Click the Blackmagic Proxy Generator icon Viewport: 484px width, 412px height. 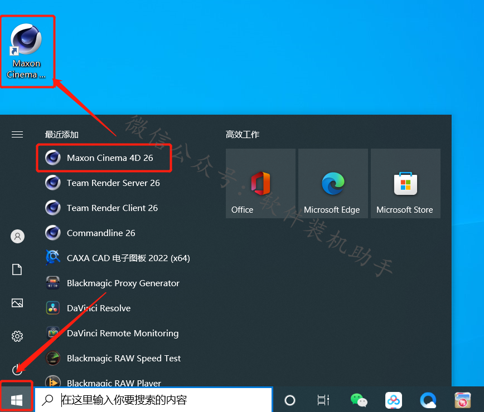53,283
